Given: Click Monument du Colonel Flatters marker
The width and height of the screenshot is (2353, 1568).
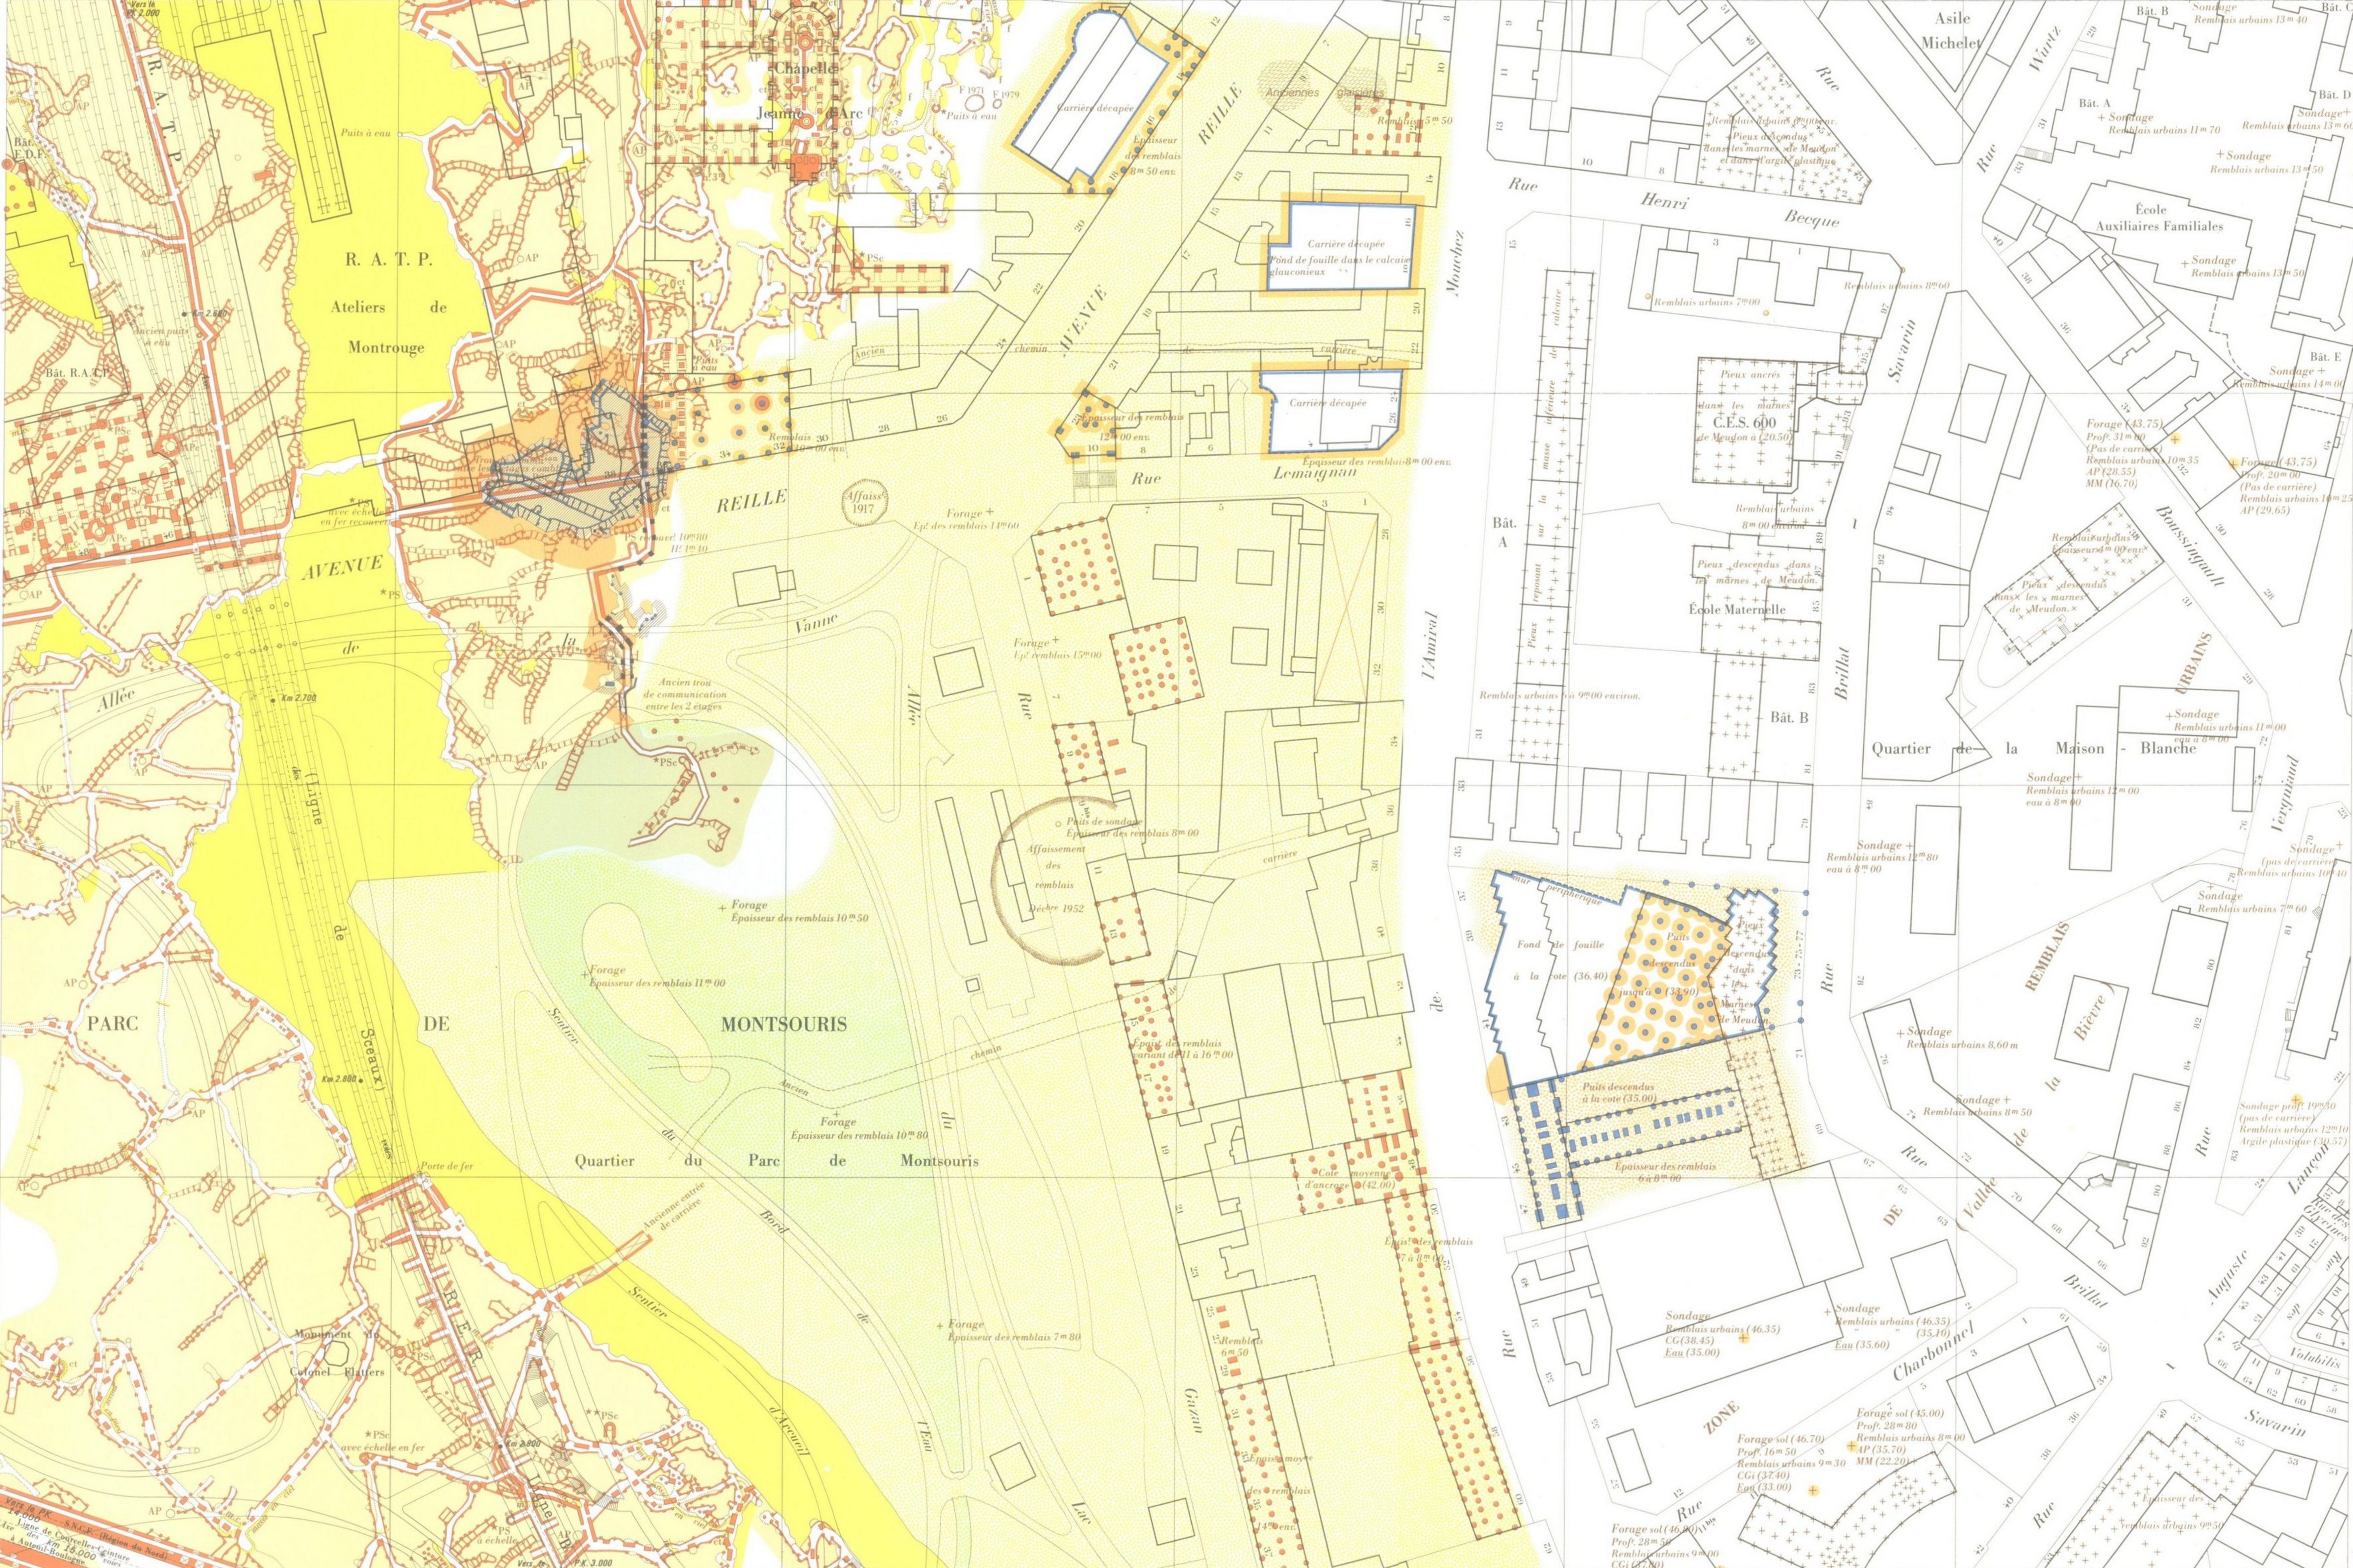Looking at the screenshot, I should (337, 1353).
